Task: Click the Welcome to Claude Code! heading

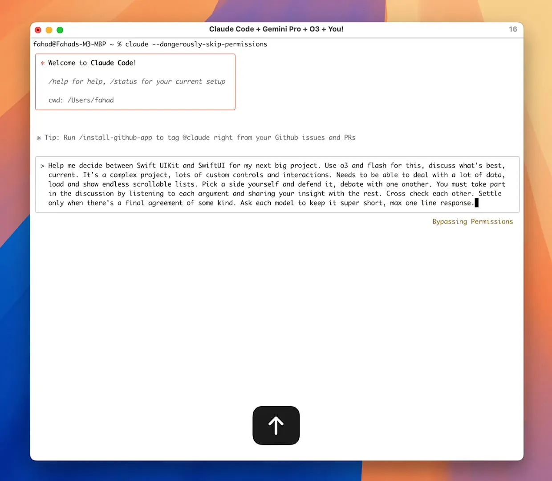Action: click(x=92, y=63)
